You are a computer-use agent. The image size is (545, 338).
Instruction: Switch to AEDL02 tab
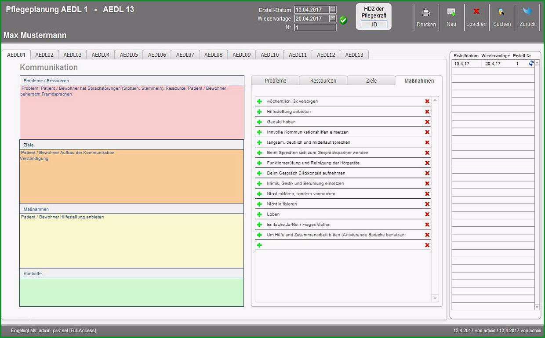pos(44,55)
